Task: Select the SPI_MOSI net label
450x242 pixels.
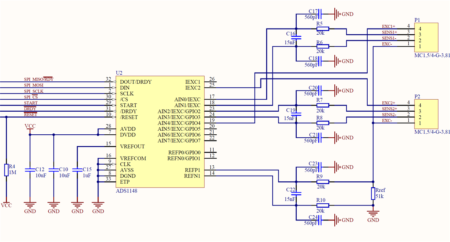Action: [x=34, y=85]
